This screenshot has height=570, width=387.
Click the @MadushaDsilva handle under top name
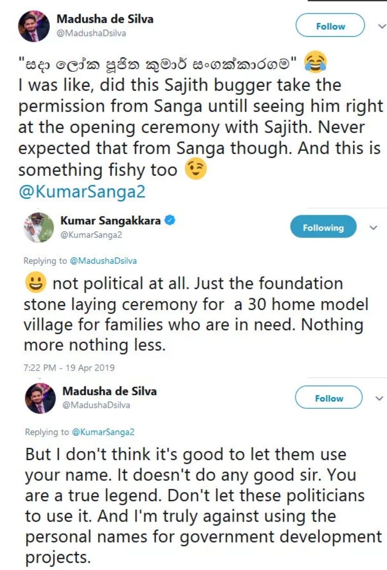[91, 33]
